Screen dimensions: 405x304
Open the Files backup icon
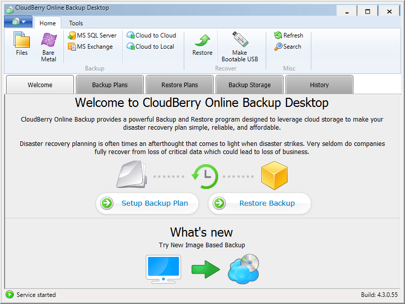click(22, 44)
